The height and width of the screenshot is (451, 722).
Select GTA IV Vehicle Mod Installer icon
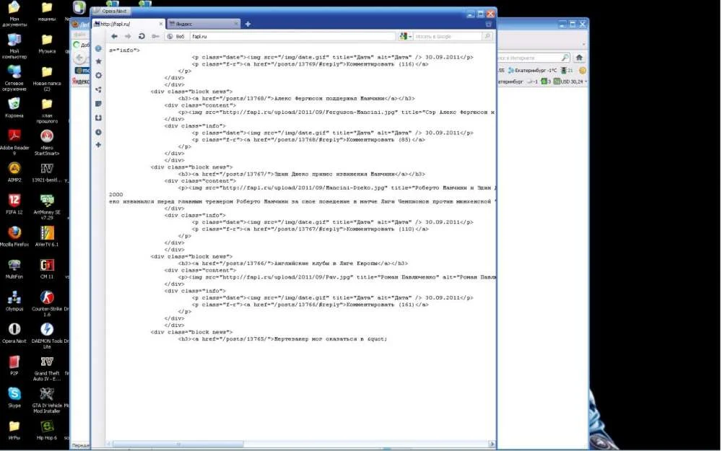pos(47,400)
